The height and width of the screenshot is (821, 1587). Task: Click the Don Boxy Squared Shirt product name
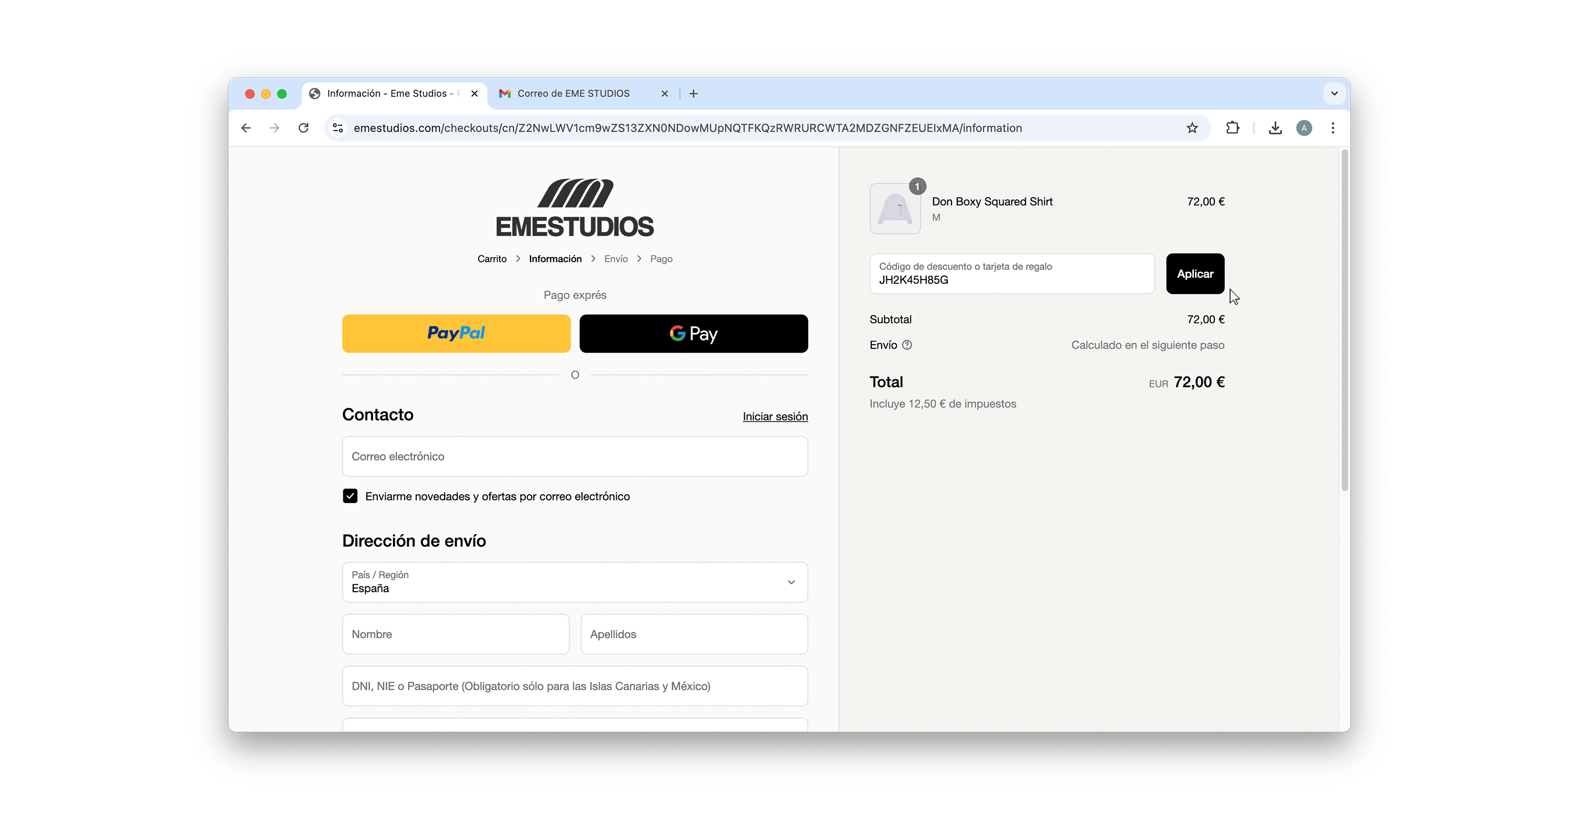coord(992,201)
